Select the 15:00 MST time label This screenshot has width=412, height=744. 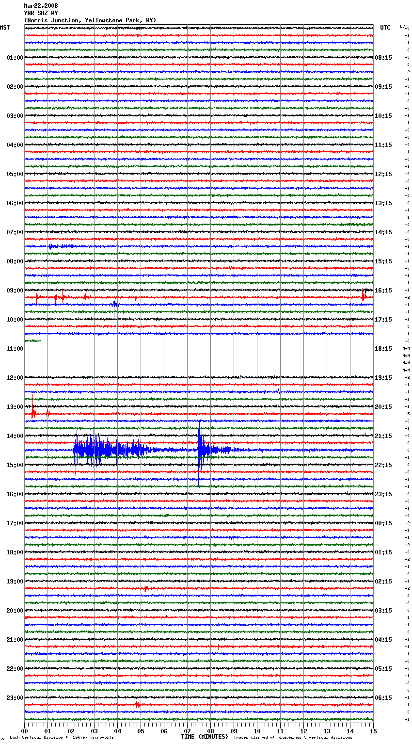point(15,465)
